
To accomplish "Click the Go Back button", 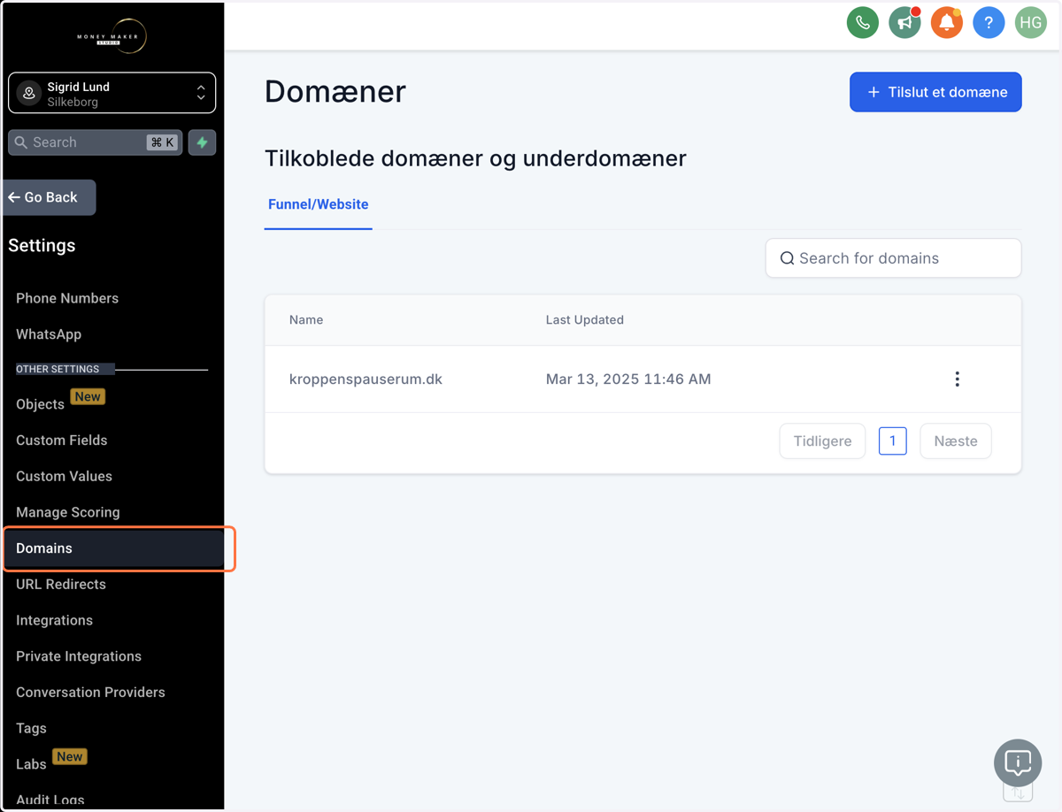I will point(49,197).
